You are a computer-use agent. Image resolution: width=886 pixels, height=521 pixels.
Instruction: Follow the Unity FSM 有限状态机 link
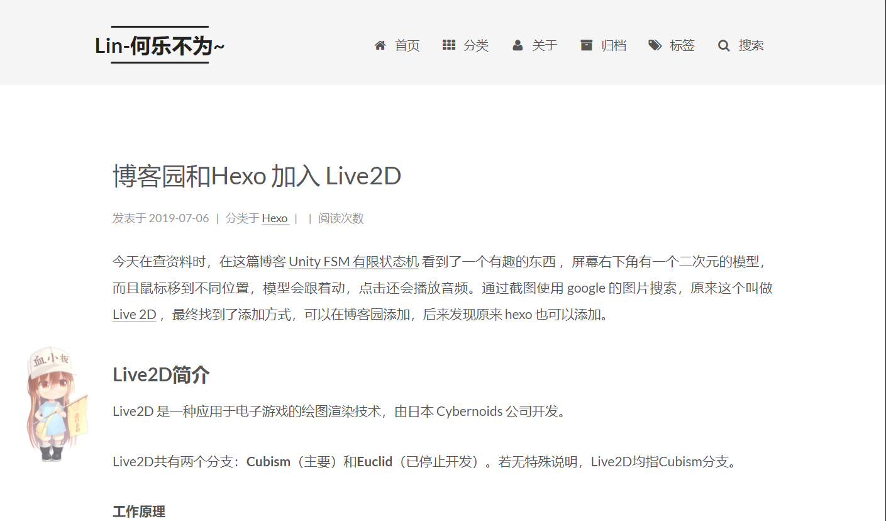point(353,261)
